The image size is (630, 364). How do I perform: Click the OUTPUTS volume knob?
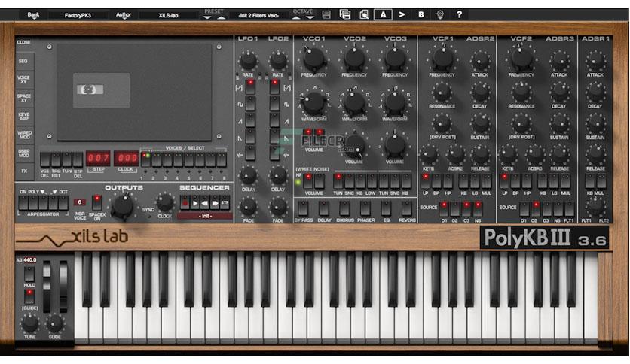click(122, 206)
